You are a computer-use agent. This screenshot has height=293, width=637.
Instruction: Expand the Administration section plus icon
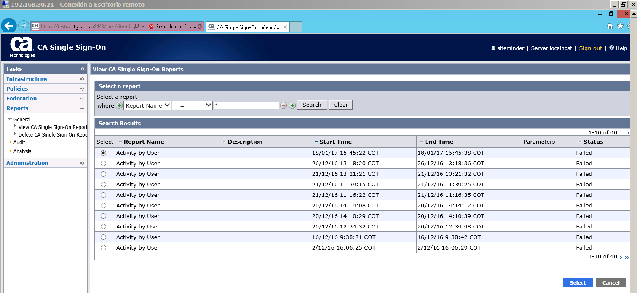[x=82, y=163]
